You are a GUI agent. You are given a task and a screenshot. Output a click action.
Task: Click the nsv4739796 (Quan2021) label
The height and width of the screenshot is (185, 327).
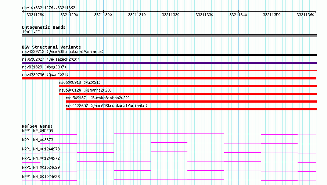click(x=45, y=75)
